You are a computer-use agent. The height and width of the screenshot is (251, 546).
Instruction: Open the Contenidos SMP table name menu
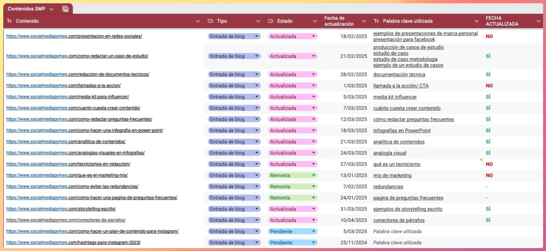click(x=51, y=9)
